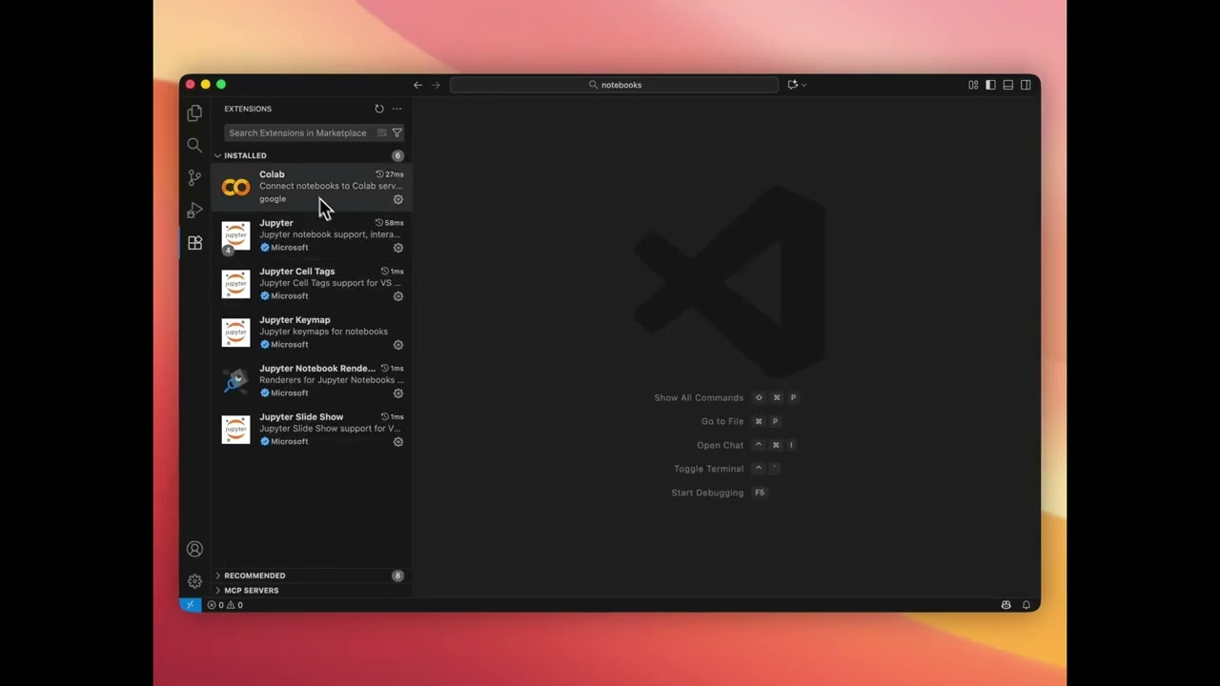The image size is (1220, 686).
Task: Open the Search view in activity bar
Action: (x=194, y=146)
